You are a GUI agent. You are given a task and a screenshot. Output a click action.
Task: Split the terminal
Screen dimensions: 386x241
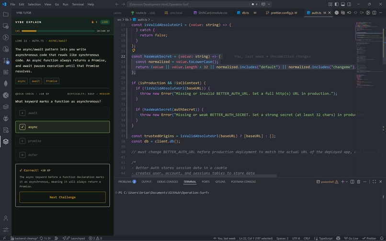coord(352,182)
